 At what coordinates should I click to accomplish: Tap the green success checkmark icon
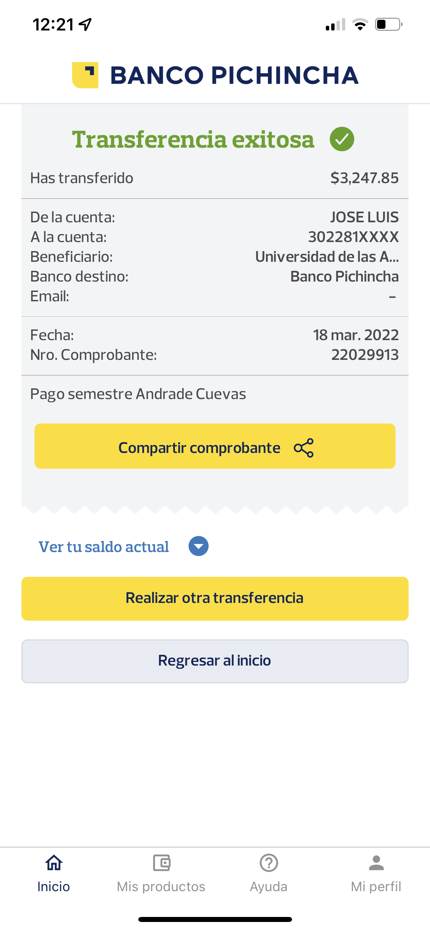tap(342, 139)
